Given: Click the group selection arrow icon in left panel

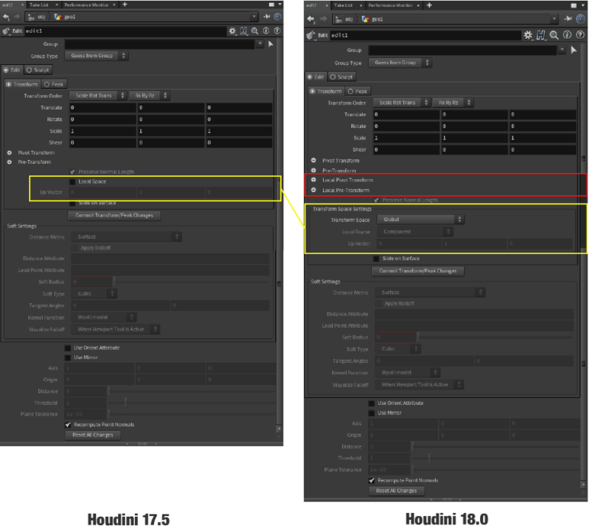Looking at the screenshot, I should (270, 44).
